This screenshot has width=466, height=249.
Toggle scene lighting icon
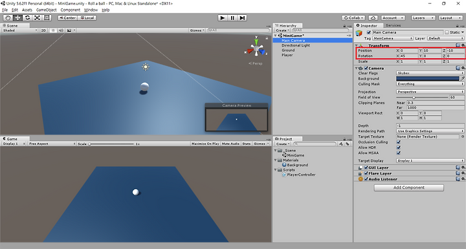53,30
